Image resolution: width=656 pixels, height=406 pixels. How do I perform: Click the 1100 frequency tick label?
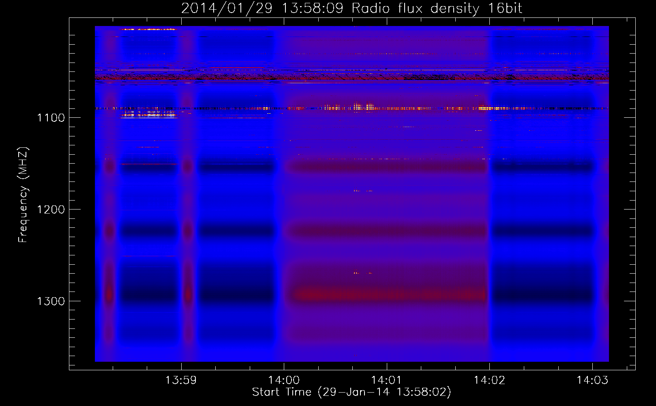tap(51, 118)
